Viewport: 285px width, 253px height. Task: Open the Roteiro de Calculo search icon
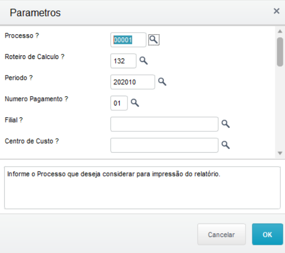pos(144,61)
